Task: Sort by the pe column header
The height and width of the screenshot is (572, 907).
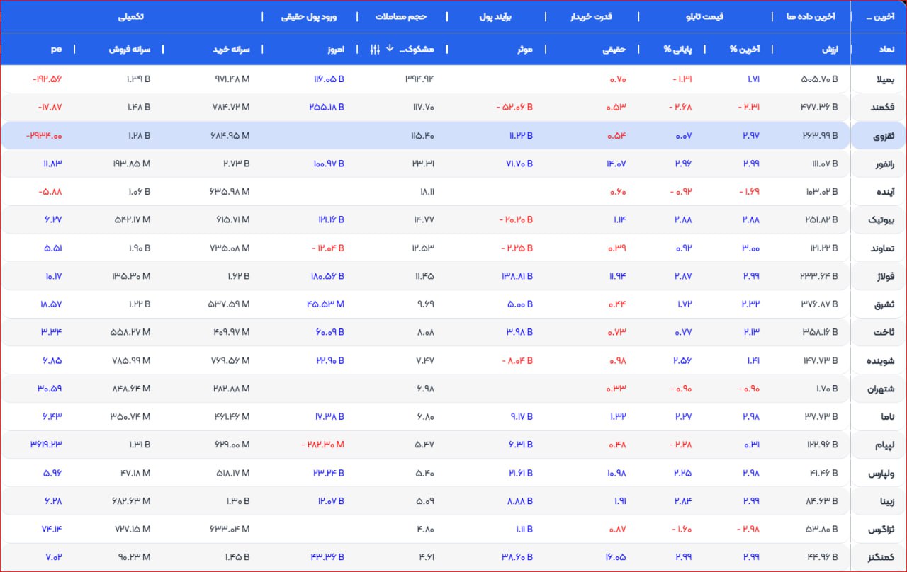Action: tap(56, 49)
